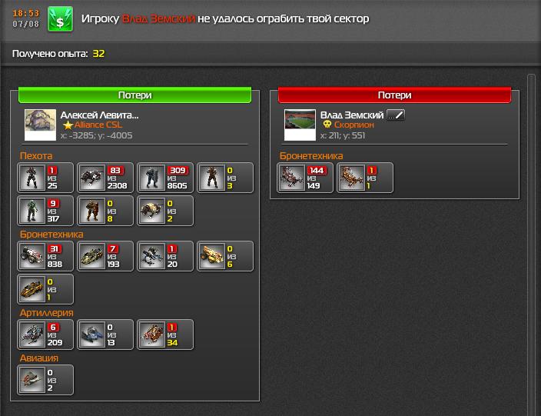Click coordinates x: -3285; y: -4005
This screenshot has width=541, height=416.
click(96, 135)
